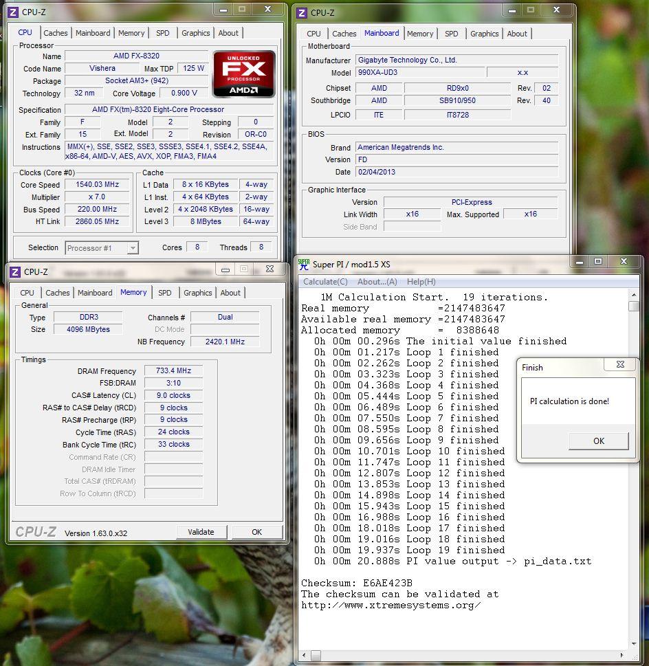Open Memory tab in the CPU window

[131, 33]
